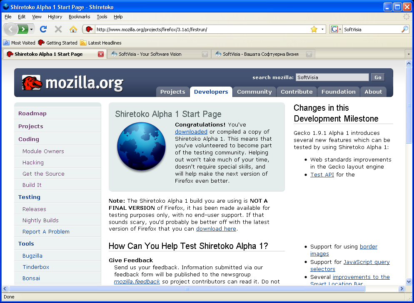Open the Latest Headlines feed bookmark
The height and width of the screenshot is (303, 414).
pos(101,43)
